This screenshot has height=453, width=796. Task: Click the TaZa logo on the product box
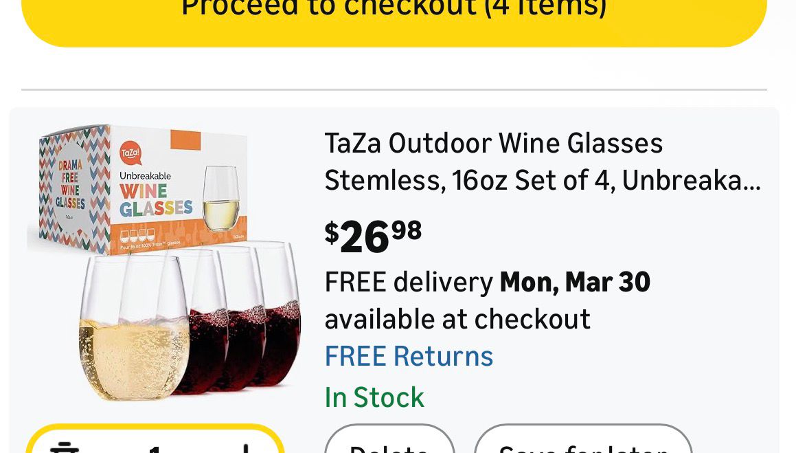[x=130, y=153]
